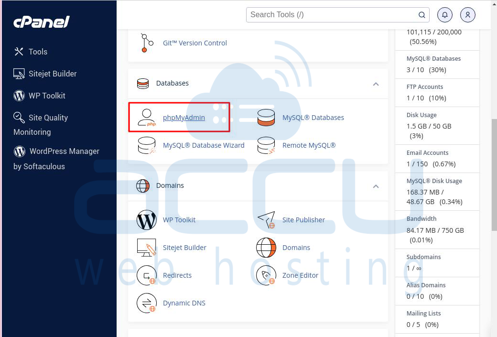Click the Alias Domains statistic label

(x=426, y=285)
